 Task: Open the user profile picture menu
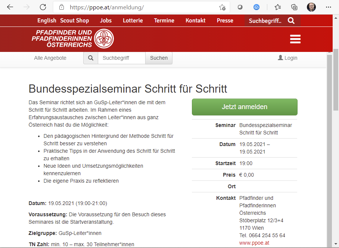pos(311,7)
